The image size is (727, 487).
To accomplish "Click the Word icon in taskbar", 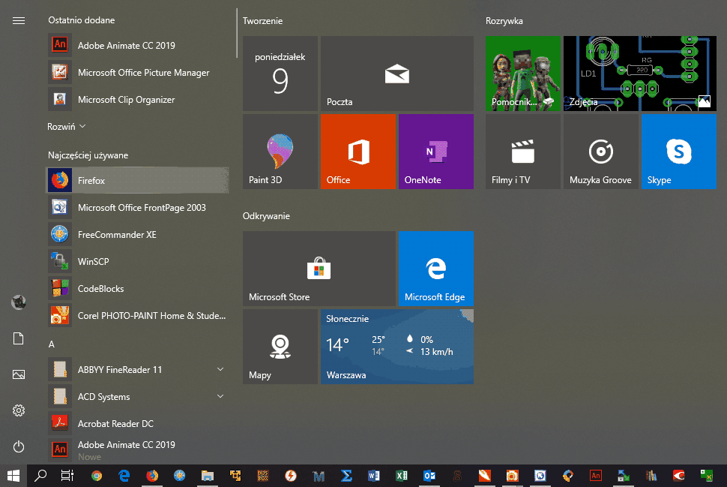I will (x=374, y=476).
